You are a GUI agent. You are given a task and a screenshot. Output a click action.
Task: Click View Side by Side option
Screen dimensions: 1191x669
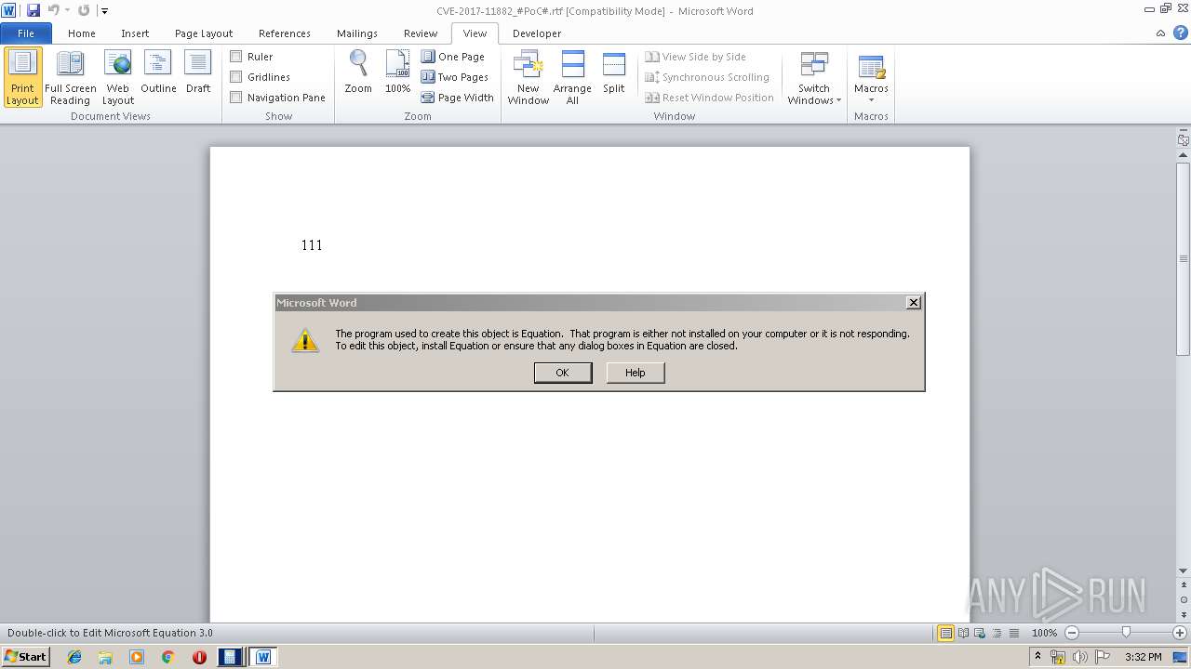pos(696,57)
